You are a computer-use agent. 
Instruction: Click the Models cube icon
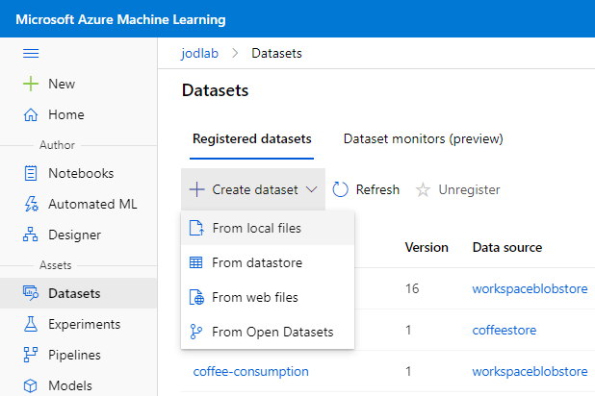pyautogui.click(x=31, y=385)
